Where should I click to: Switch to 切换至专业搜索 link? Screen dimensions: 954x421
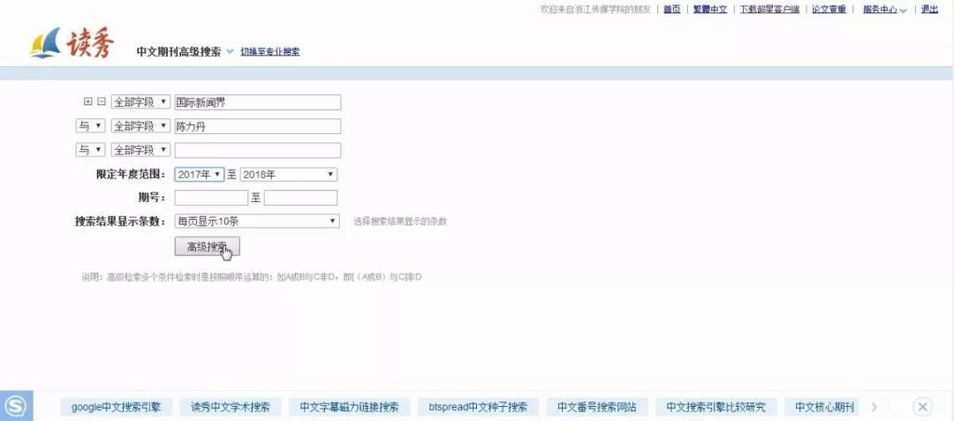270,52
